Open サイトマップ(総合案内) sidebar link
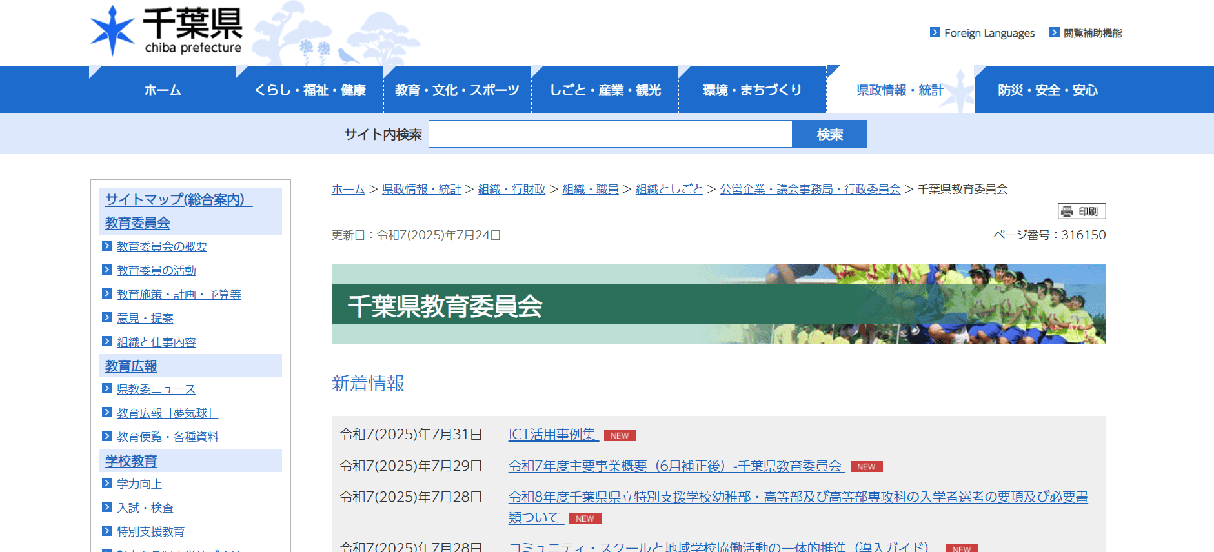This screenshot has height=552, width=1214. coord(179,199)
